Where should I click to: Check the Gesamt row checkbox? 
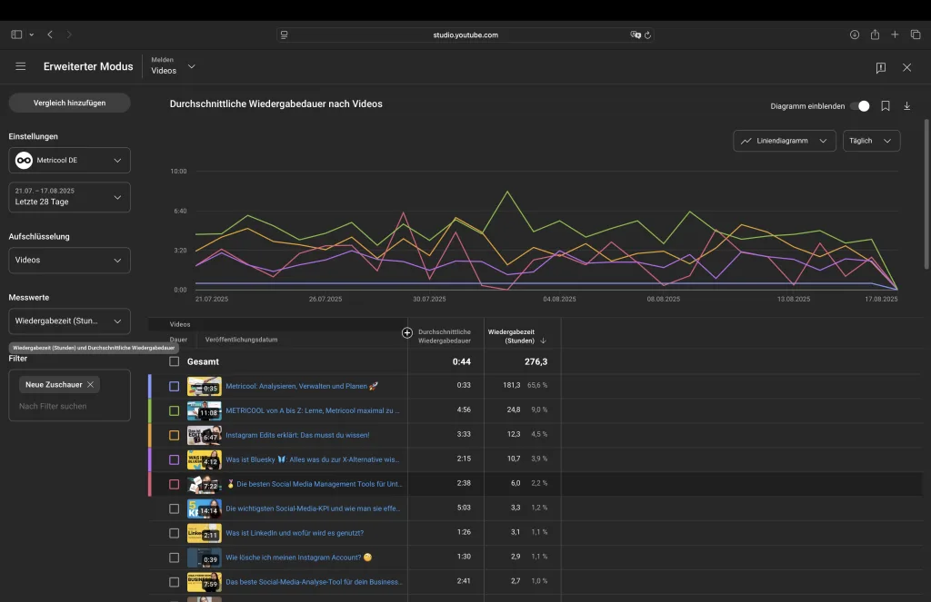[x=175, y=361]
